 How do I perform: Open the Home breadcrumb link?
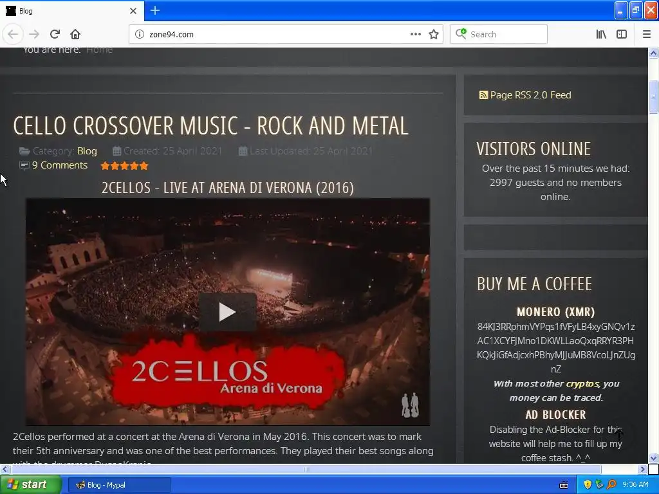(x=99, y=50)
